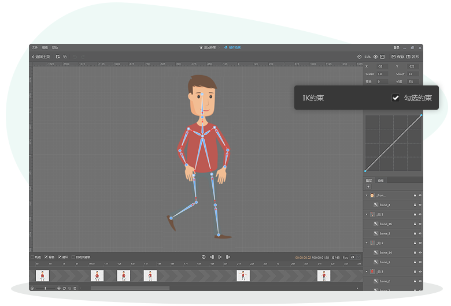Collapse the _组 1 layer group

tap(366, 214)
